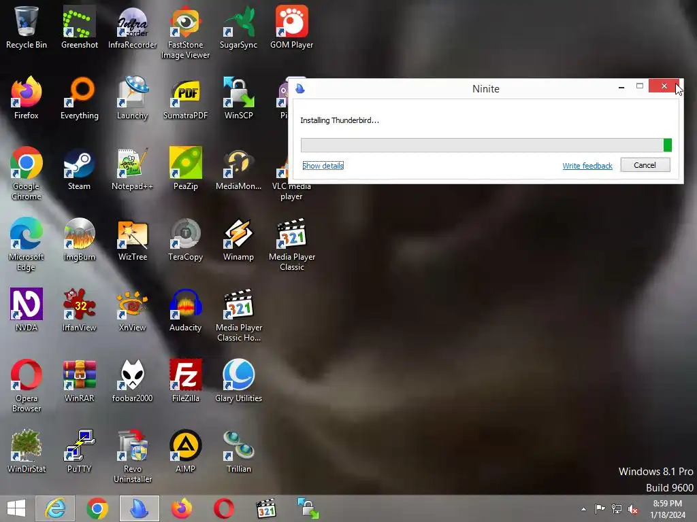Select Media Player Classic Home Cinema shortcut
This screenshot has width=697, height=522.
pyautogui.click(x=239, y=315)
